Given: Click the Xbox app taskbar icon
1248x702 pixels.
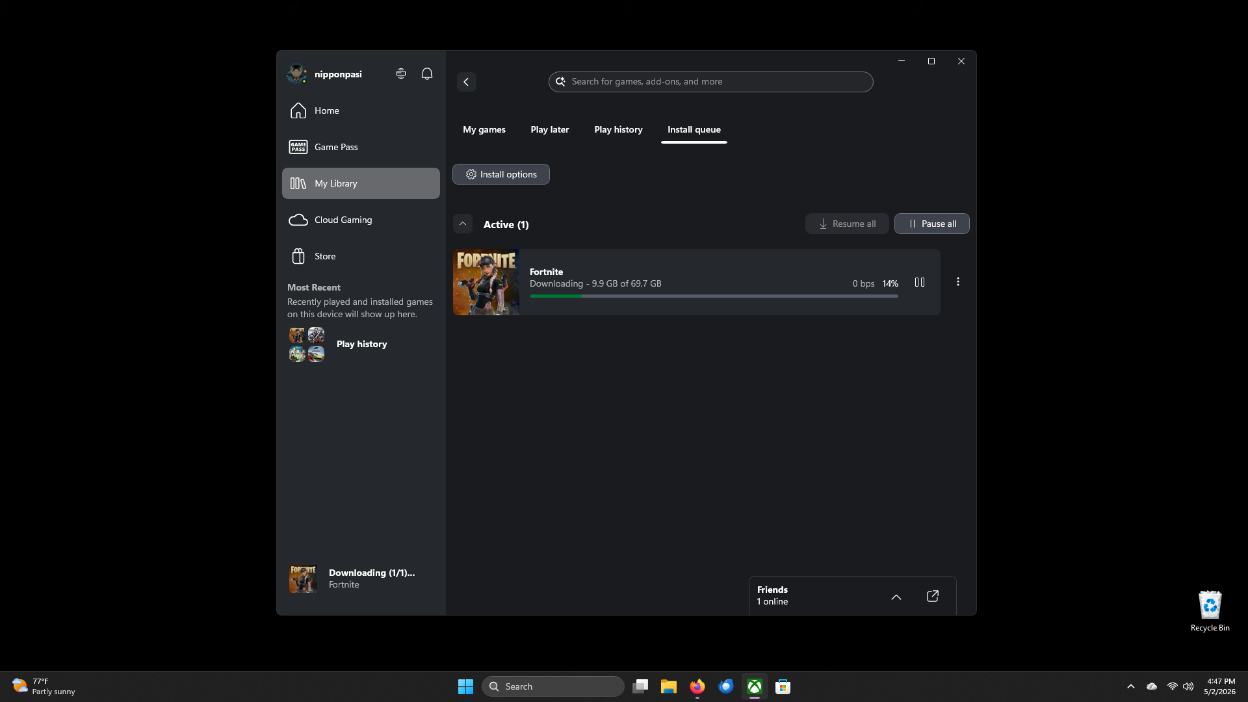Looking at the screenshot, I should 755,686.
